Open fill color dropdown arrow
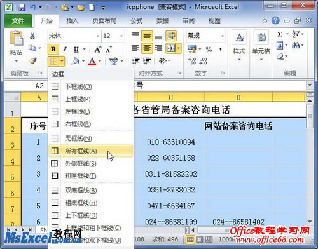 (x=83, y=62)
